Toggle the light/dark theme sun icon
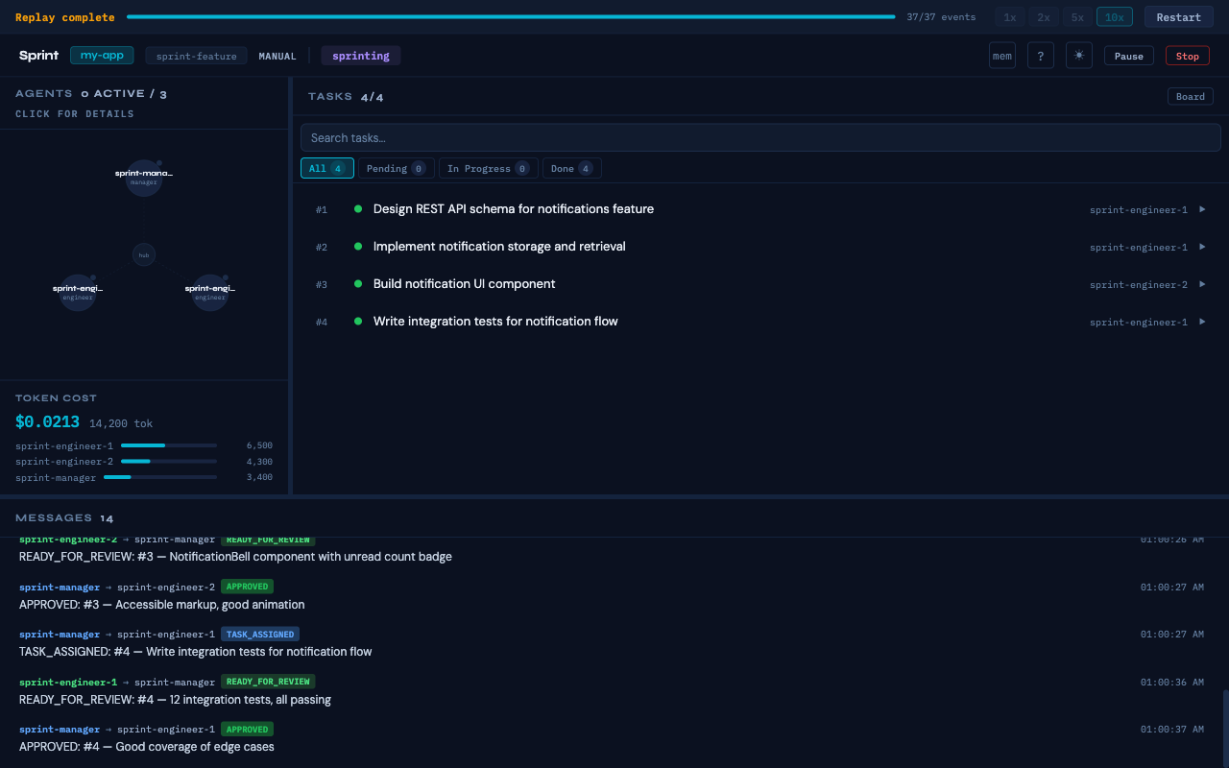Screen dimensions: 1229x768 tap(1079, 56)
